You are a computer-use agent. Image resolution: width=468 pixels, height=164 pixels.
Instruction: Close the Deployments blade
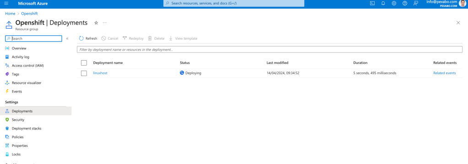(458, 23)
